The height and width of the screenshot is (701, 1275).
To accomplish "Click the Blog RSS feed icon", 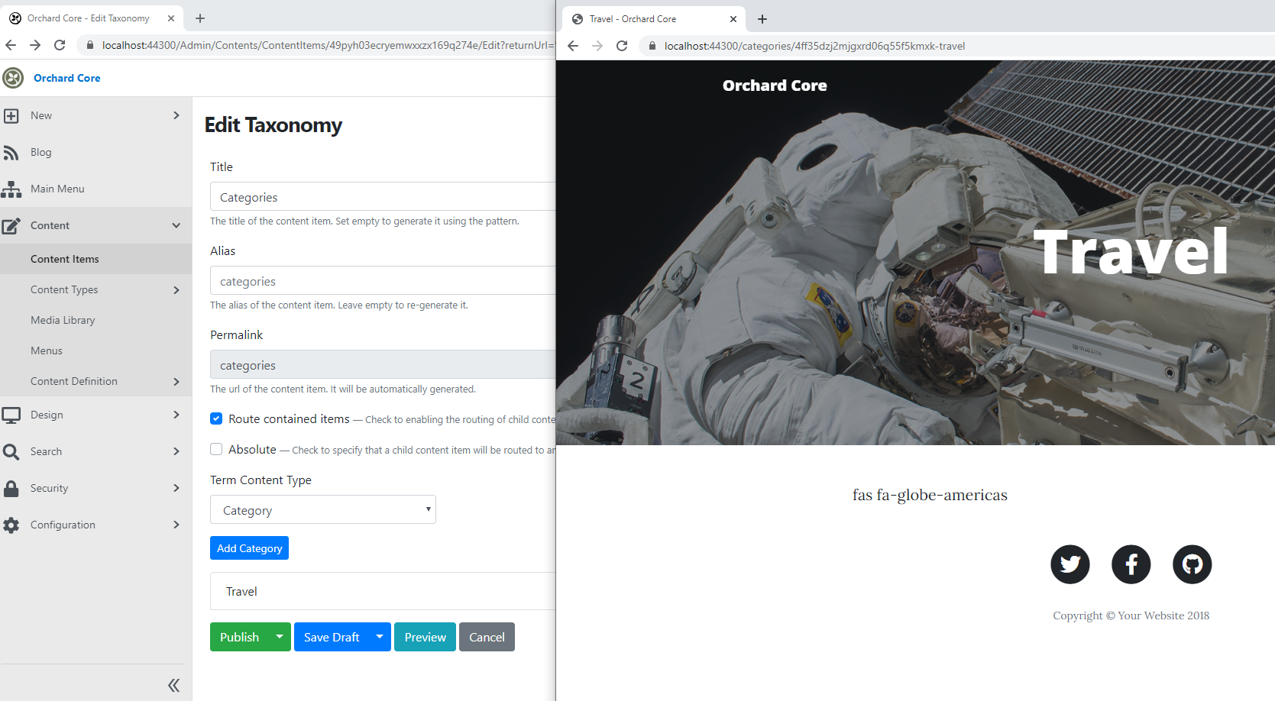I will click(x=11, y=153).
